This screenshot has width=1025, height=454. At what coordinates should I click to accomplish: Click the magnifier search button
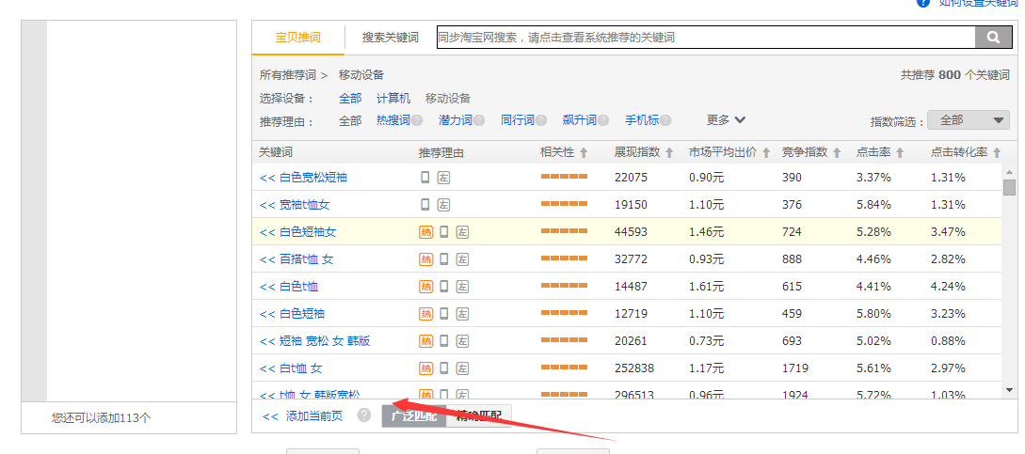coord(992,38)
